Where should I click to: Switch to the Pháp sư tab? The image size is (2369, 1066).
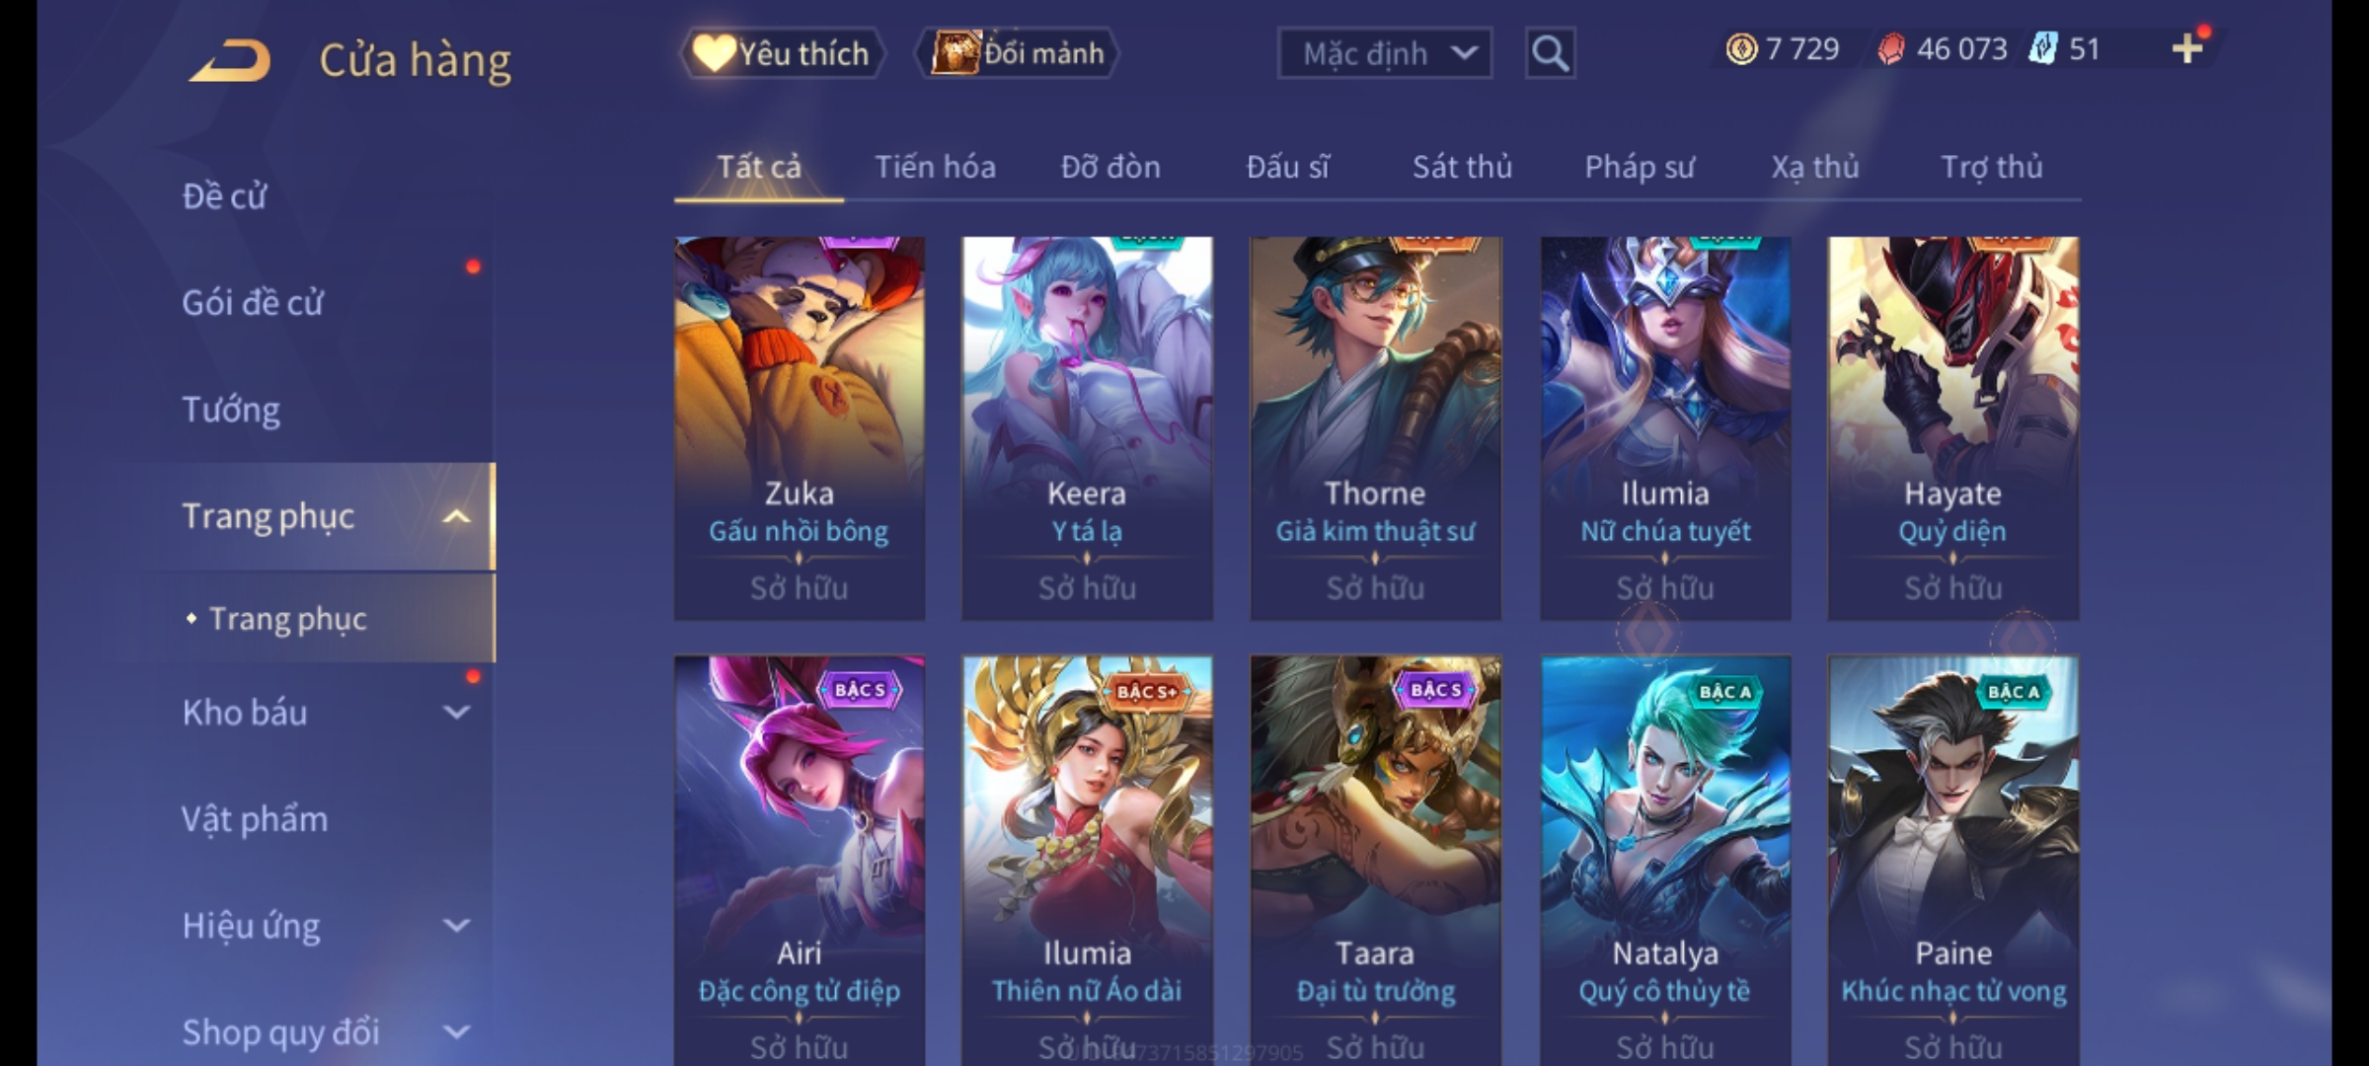1640,167
